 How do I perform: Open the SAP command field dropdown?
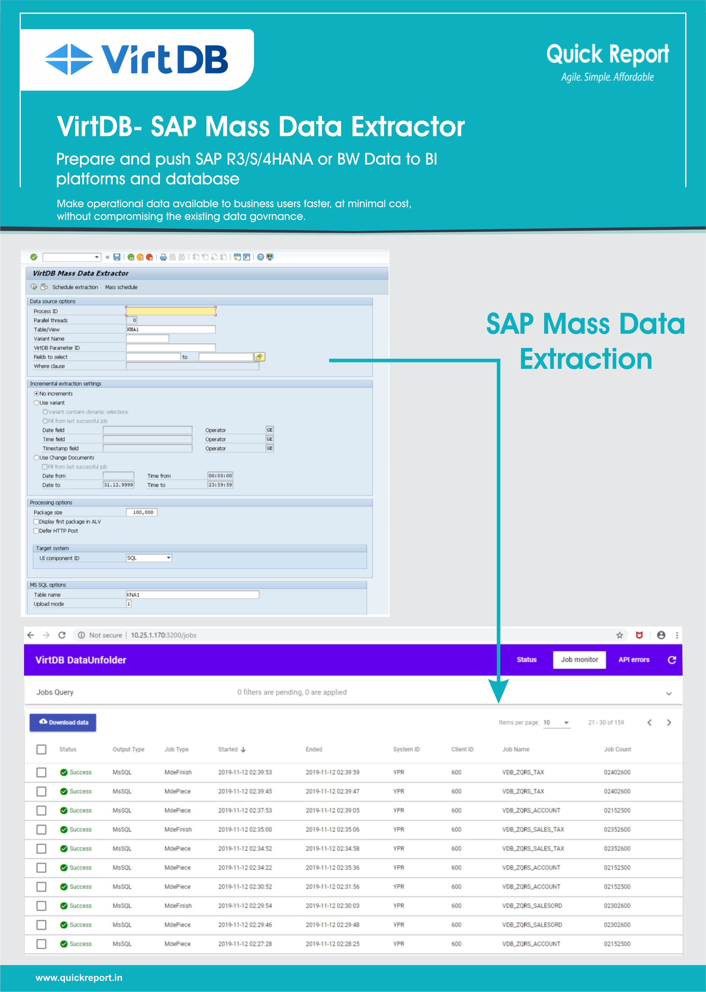click(x=97, y=257)
